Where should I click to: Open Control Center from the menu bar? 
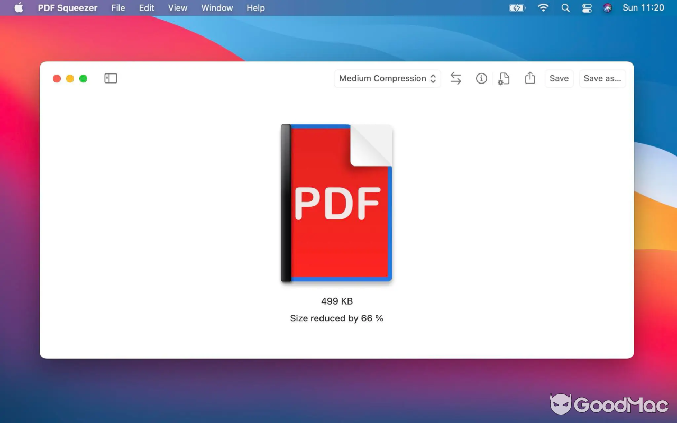pyautogui.click(x=587, y=8)
